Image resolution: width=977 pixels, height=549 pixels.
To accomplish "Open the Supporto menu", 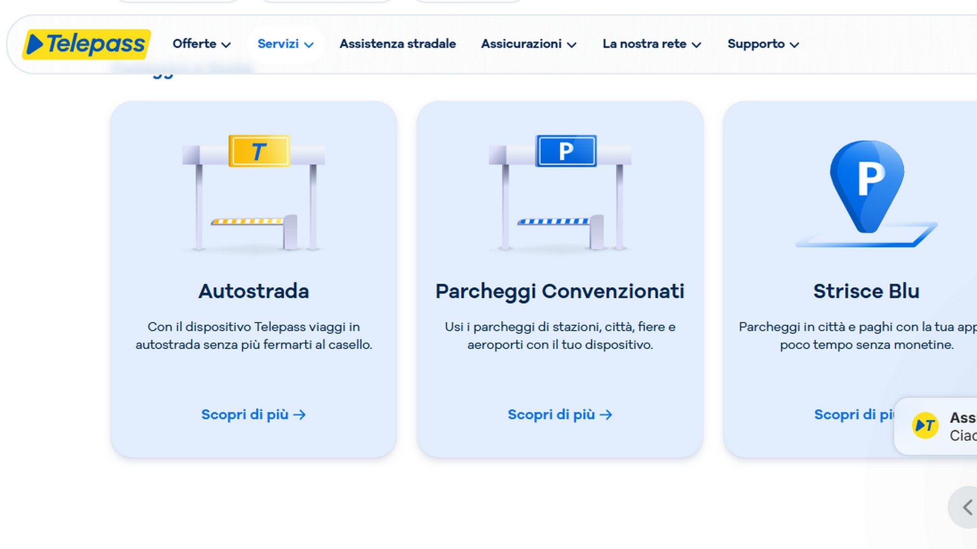I will (763, 44).
